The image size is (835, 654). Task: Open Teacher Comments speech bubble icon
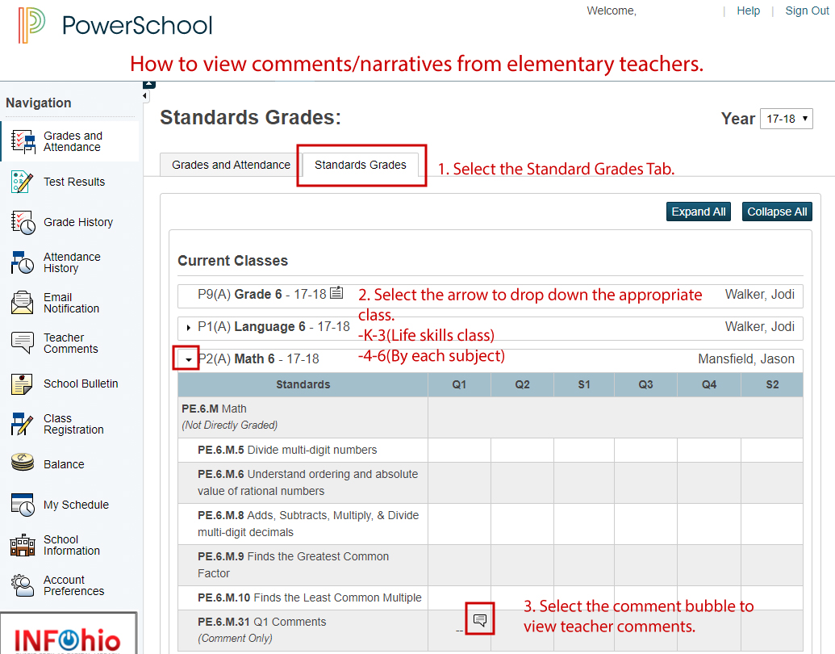click(x=23, y=343)
